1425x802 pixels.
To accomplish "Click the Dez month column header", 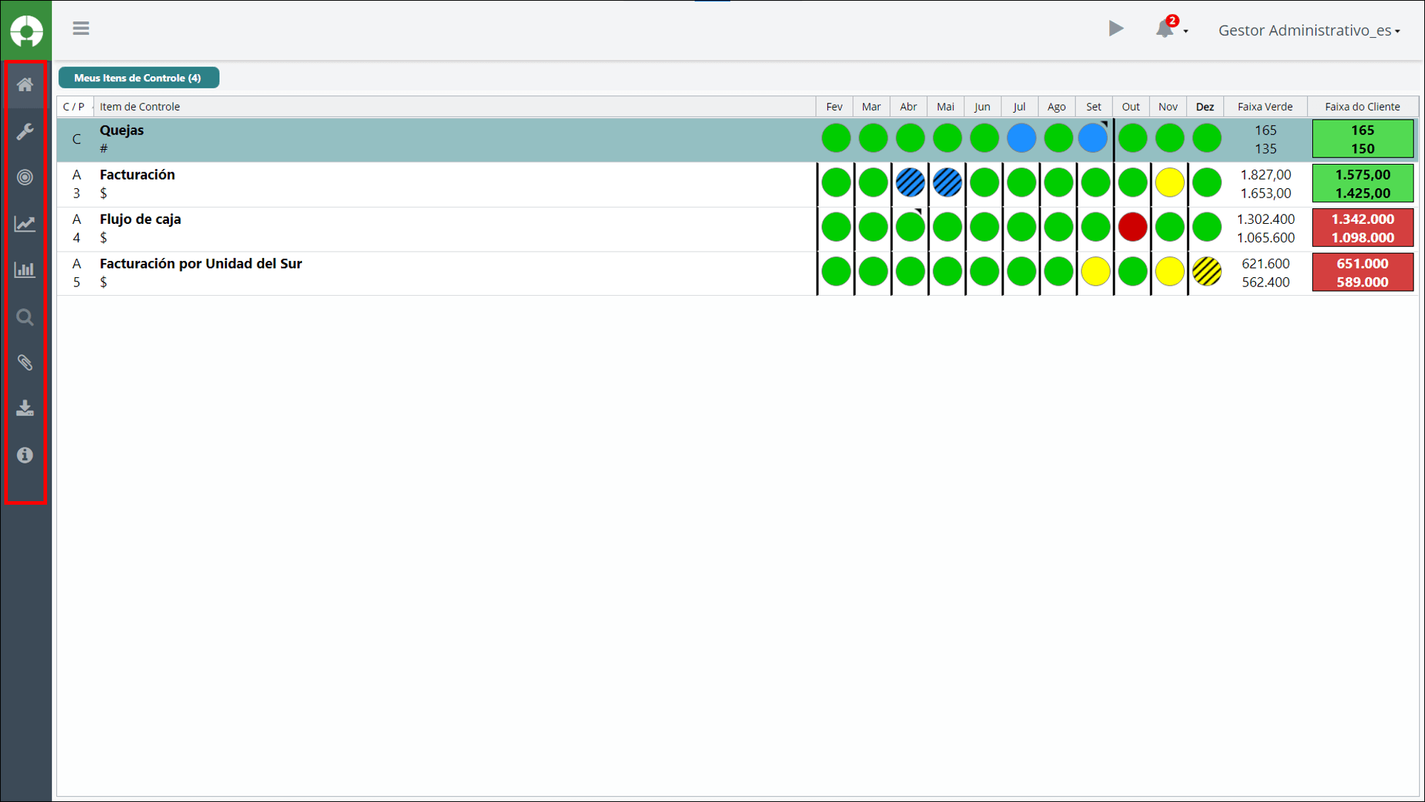I will click(x=1205, y=107).
